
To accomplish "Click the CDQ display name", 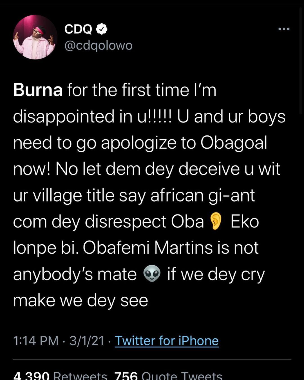I will point(78,29).
